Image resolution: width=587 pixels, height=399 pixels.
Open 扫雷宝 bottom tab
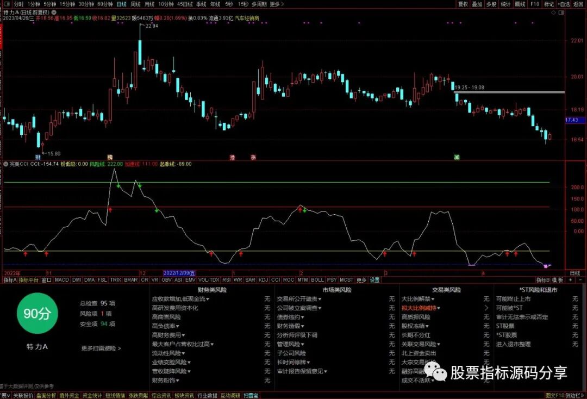tap(251, 395)
